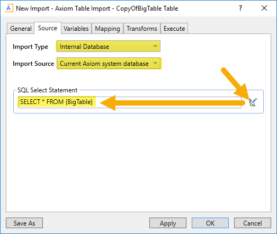The image size is (277, 234).
Task: Switch to the Execute tab
Action: [x=174, y=29]
